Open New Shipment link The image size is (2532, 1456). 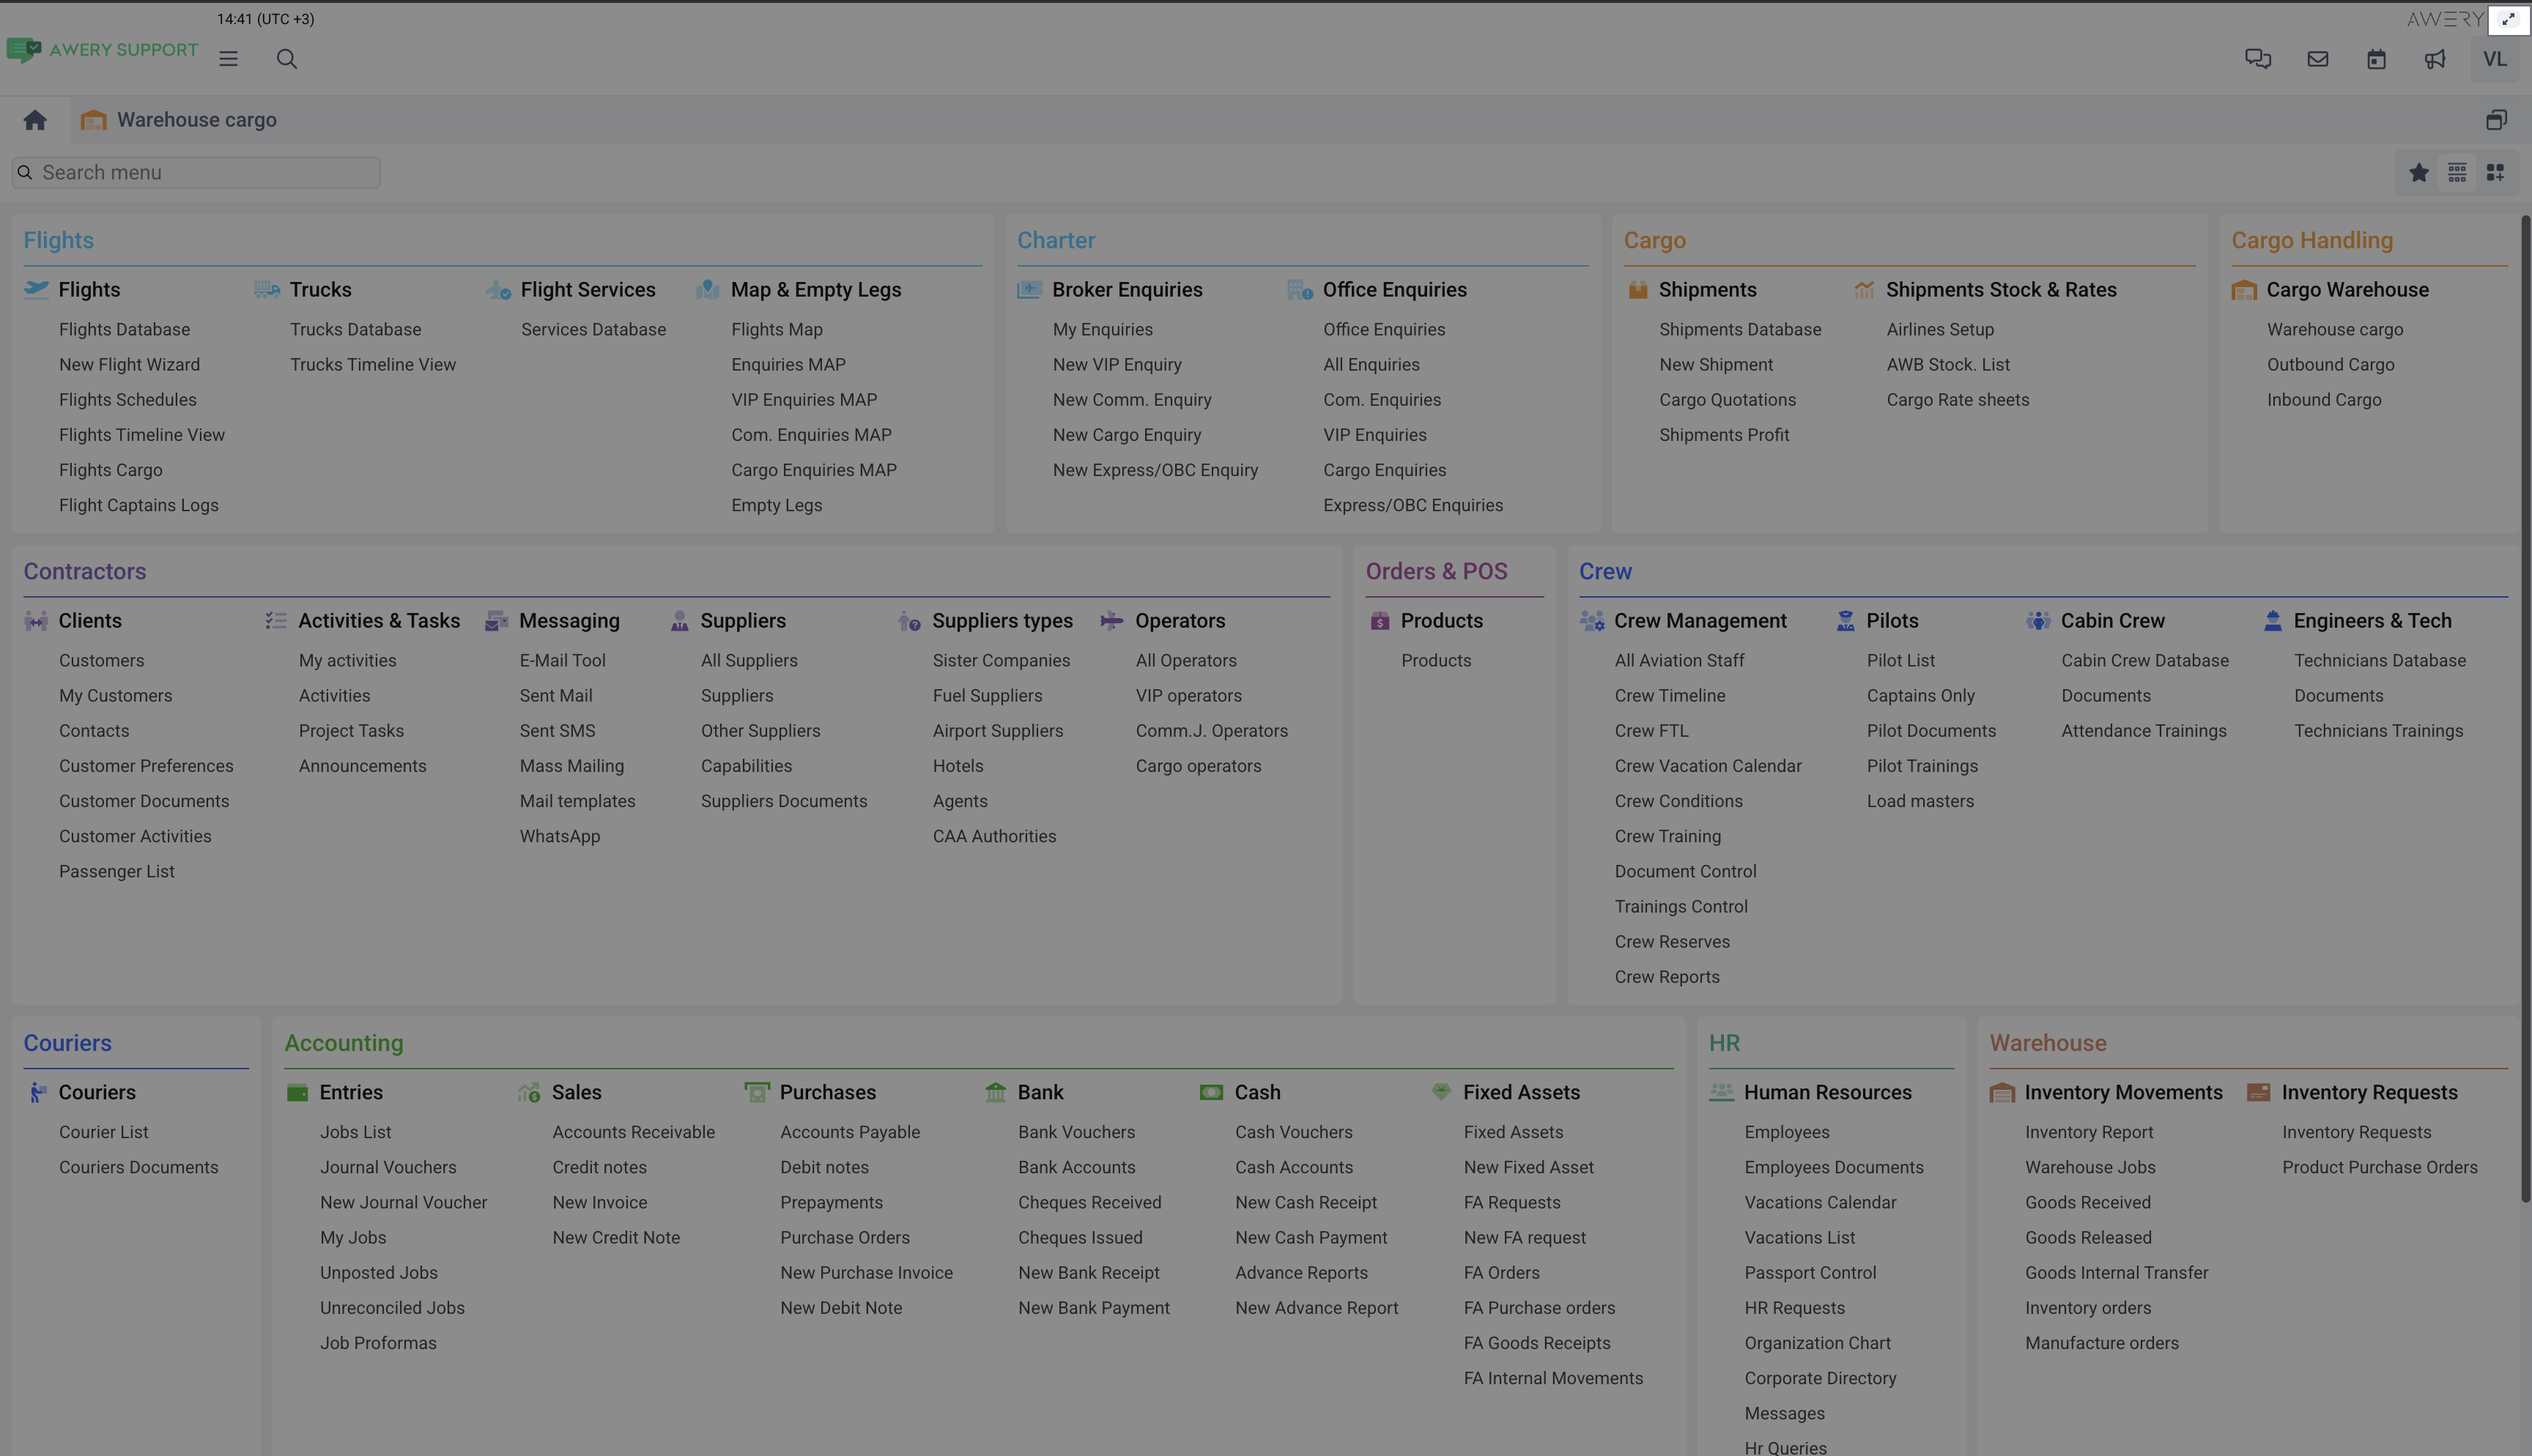[x=1716, y=364]
